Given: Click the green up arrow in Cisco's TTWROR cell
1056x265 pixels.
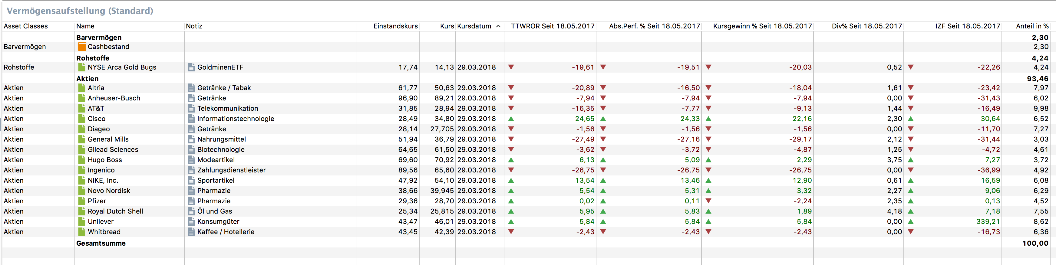Looking at the screenshot, I should tap(511, 119).
